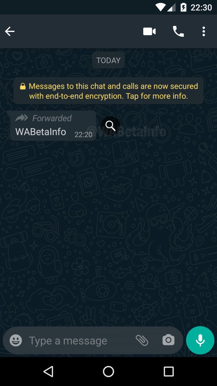Tap the Android home circle button
217x386 pixels.
pos(108,372)
